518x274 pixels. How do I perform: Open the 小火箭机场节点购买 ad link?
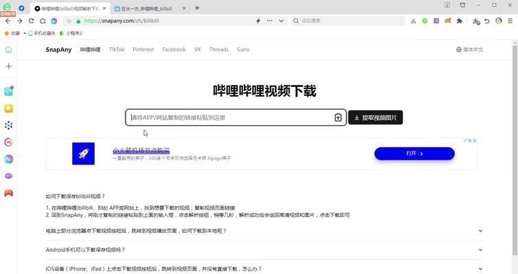141,151
